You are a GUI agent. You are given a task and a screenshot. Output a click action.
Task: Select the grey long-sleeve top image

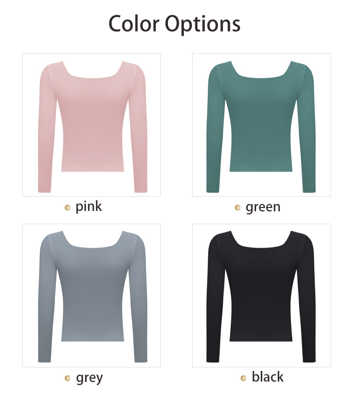[x=91, y=295]
